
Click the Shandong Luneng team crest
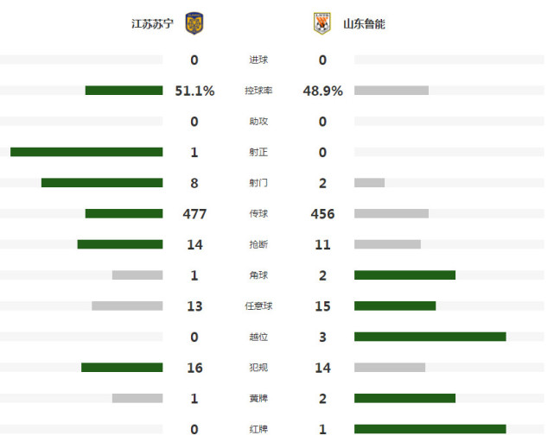coord(322,23)
